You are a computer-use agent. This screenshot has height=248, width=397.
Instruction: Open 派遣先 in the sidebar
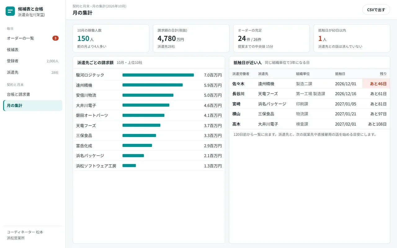tap(33, 72)
